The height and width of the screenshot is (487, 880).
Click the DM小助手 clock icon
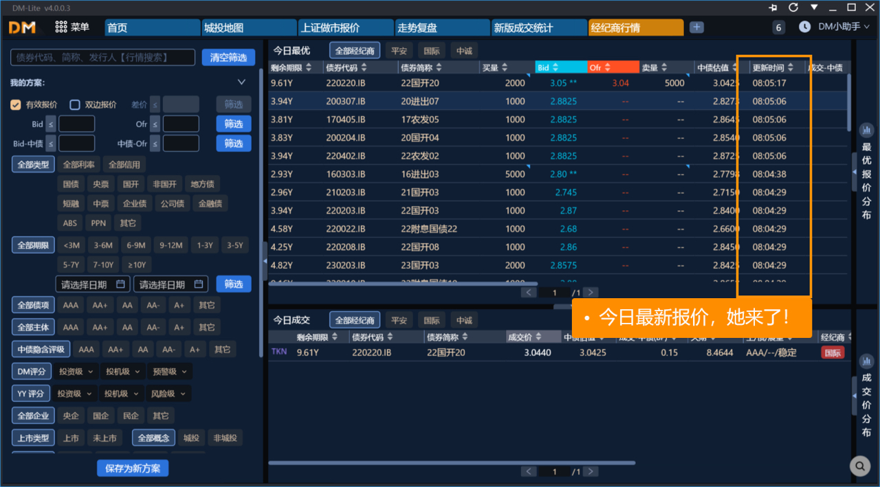(x=804, y=27)
